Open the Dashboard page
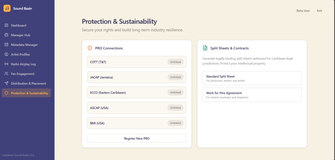Viewport: 335px width, 160px height. point(26,25)
